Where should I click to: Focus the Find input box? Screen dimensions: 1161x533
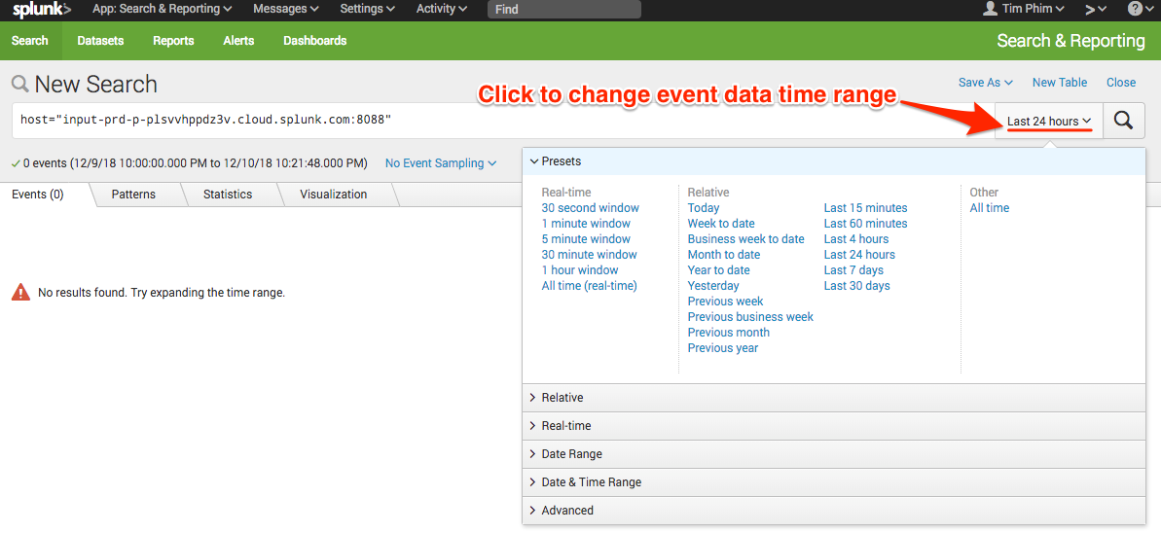(x=564, y=10)
